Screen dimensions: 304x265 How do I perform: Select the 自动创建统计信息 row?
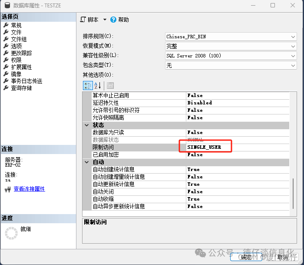pyautogui.click(x=190, y=169)
